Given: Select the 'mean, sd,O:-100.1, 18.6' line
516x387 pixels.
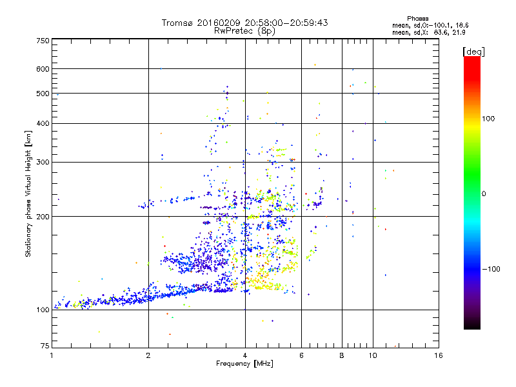Looking at the screenshot, I should [x=430, y=26].
